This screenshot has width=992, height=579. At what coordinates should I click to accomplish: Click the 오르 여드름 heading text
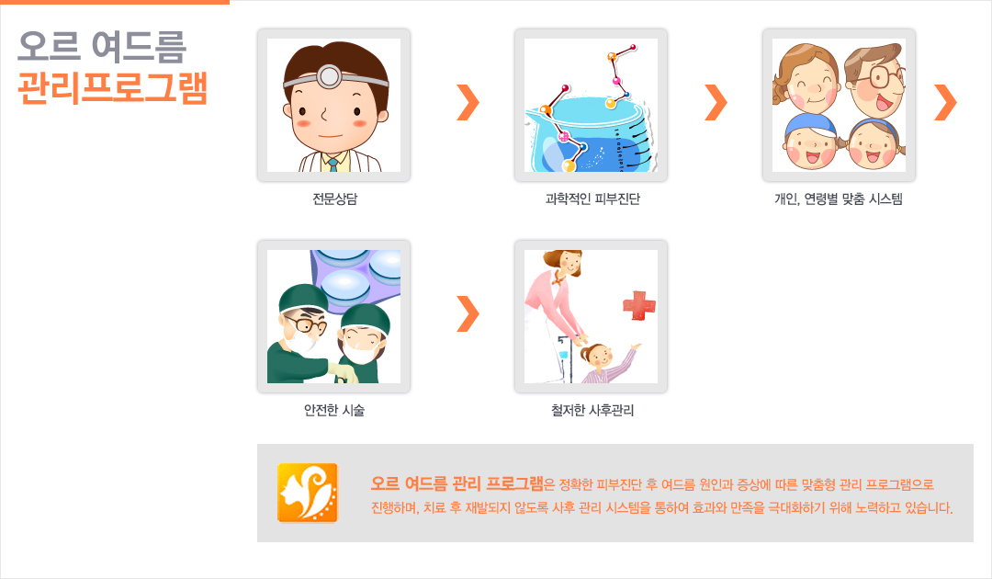[102, 47]
